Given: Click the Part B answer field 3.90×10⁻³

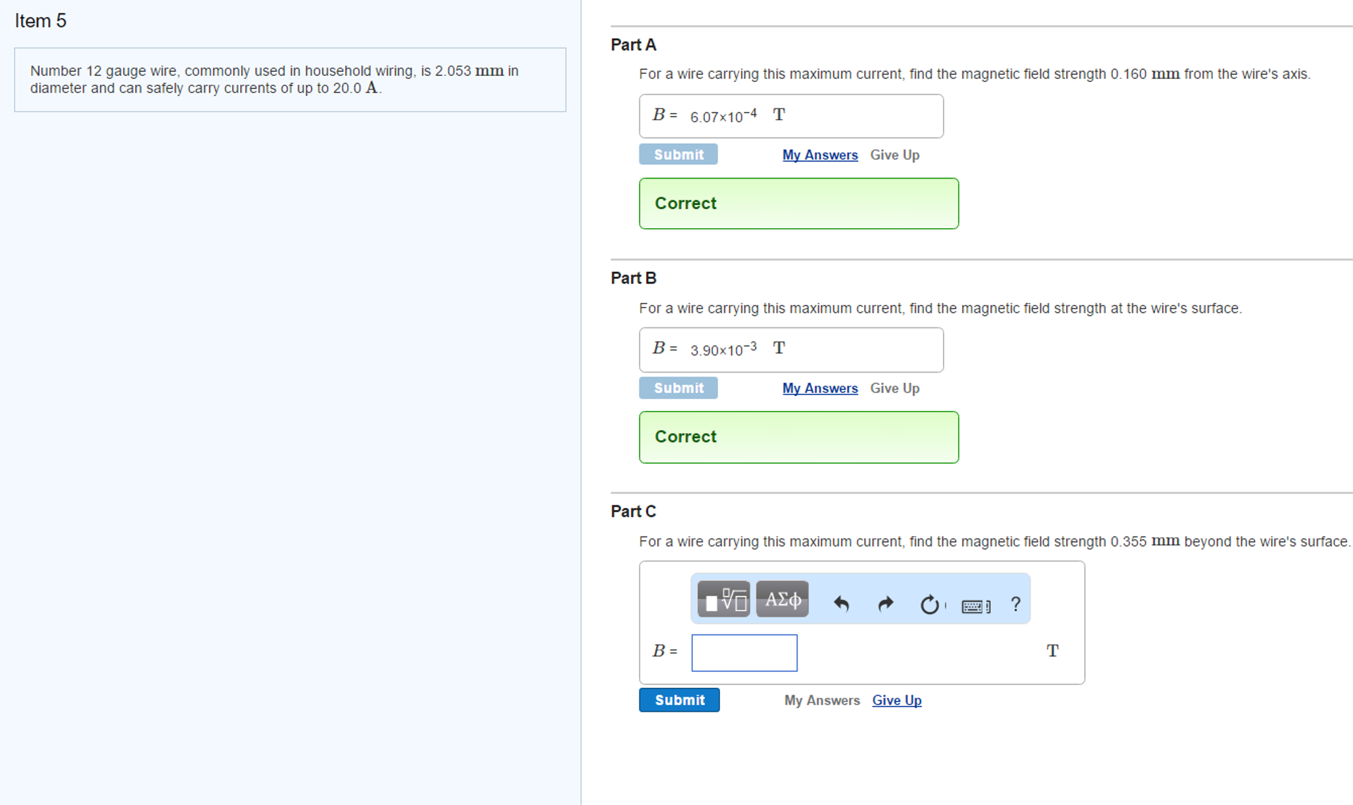Looking at the screenshot, I should click(790, 350).
